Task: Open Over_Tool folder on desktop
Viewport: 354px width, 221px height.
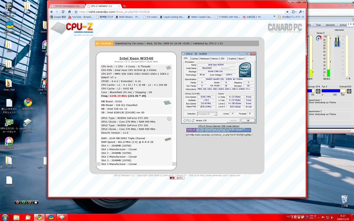Action: click(9, 85)
